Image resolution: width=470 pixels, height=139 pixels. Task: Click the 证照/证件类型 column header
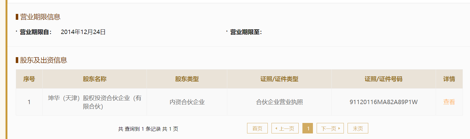(279, 79)
